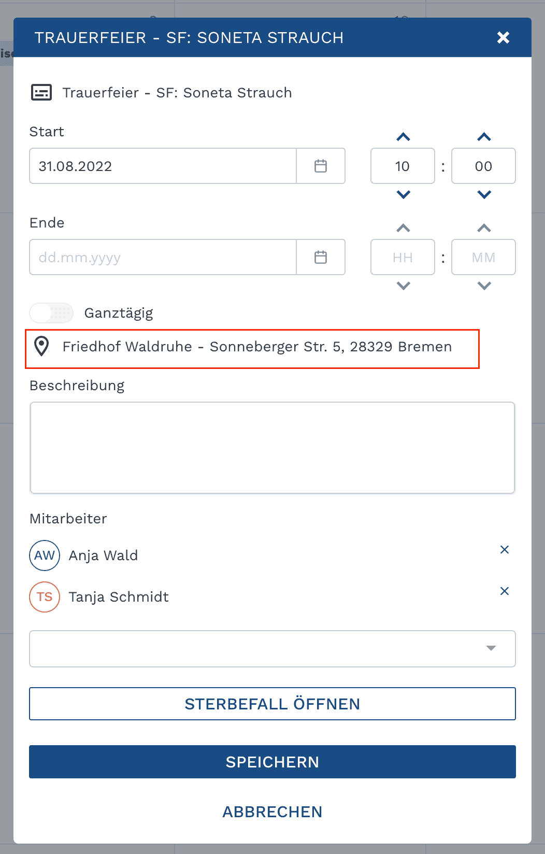Click the Sterbefall öffnen button
Screen dimensions: 545x854
point(272,704)
